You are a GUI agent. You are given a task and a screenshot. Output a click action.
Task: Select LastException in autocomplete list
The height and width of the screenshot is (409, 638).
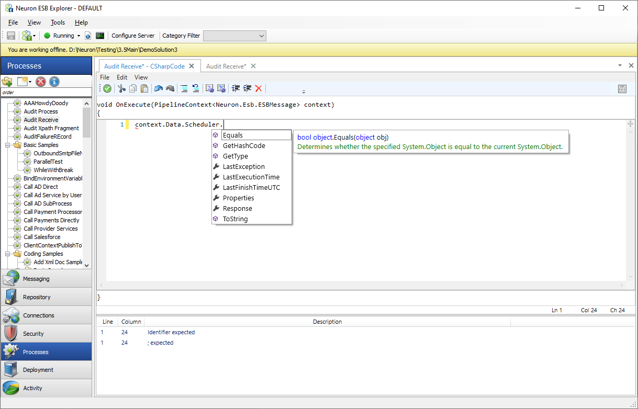(252, 167)
